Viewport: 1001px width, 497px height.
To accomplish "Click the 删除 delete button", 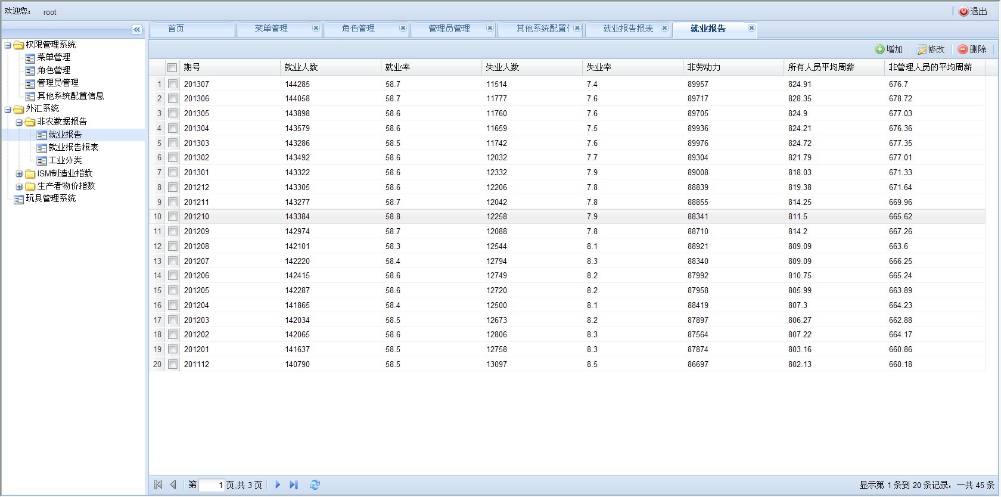I will click(972, 49).
